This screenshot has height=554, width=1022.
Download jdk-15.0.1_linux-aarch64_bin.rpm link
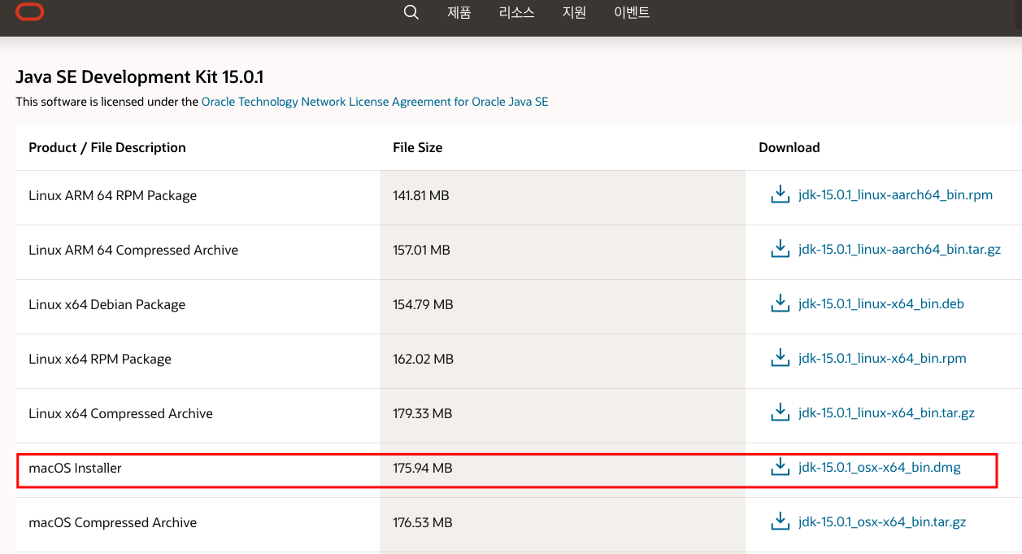(895, 195)
